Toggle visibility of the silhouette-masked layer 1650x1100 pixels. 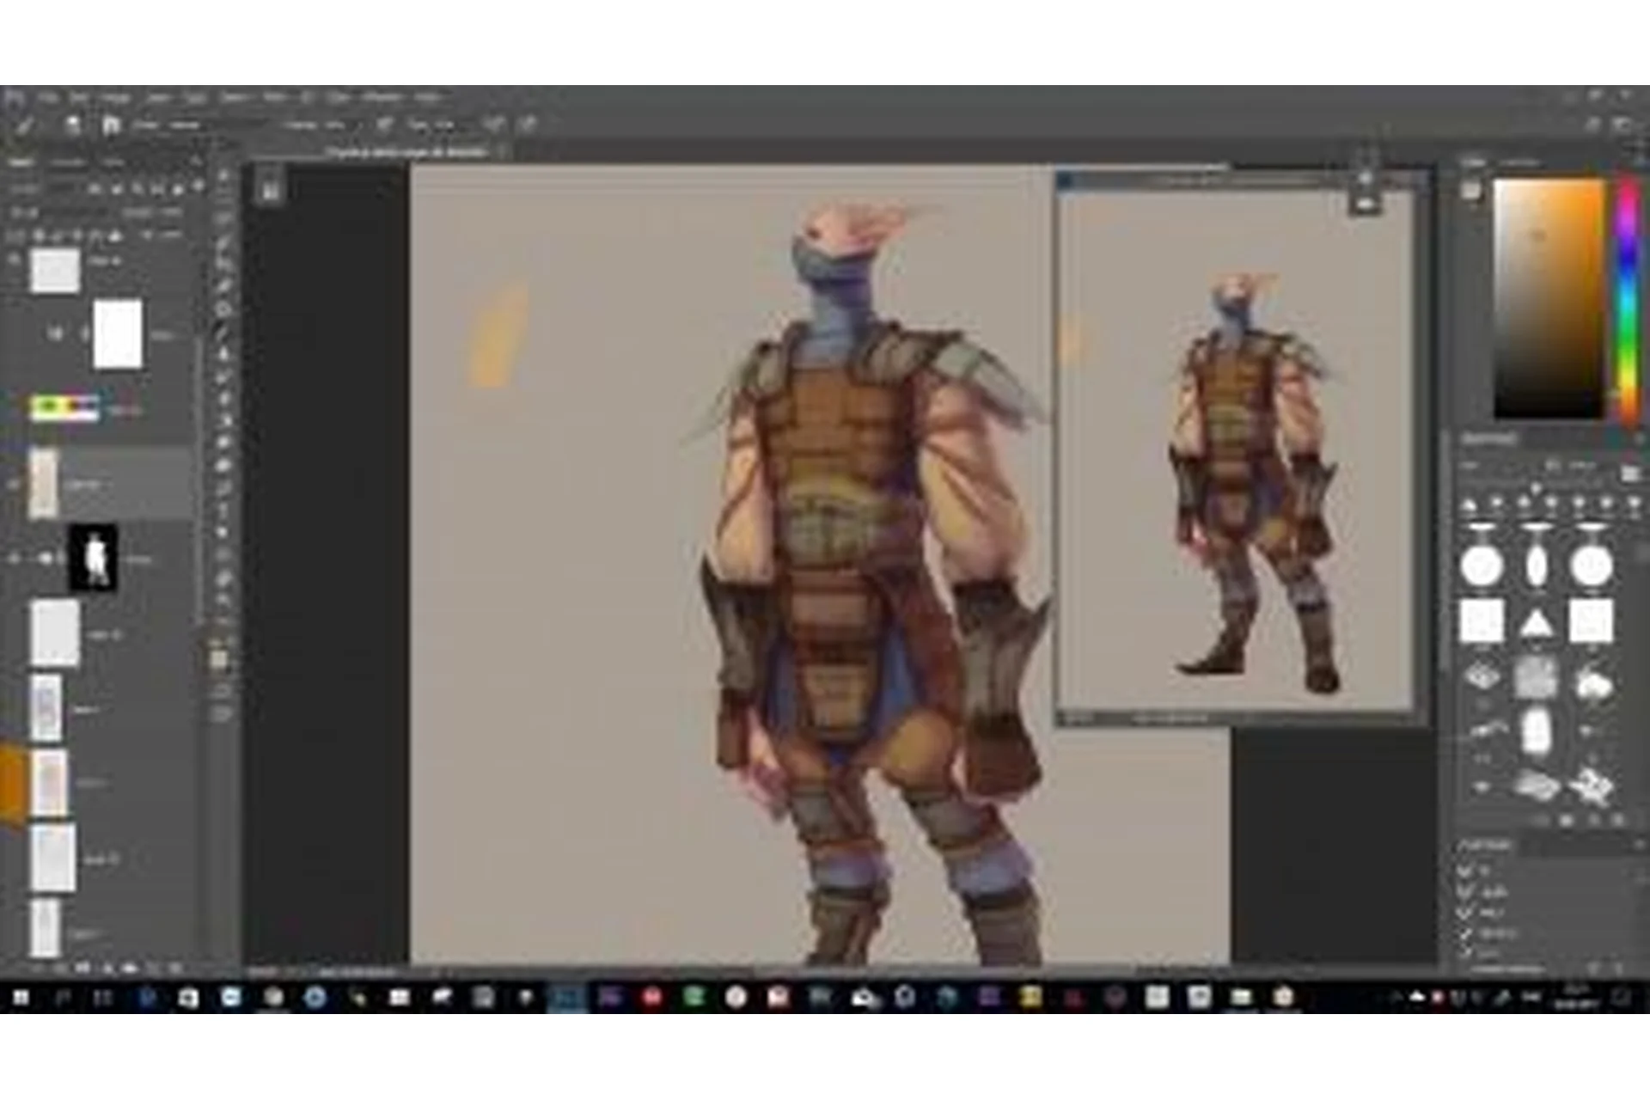click(14, 559)
